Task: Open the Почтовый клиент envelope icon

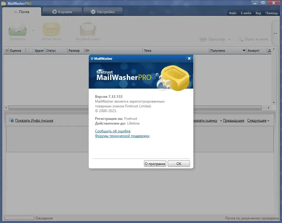Action: (88, 29)
